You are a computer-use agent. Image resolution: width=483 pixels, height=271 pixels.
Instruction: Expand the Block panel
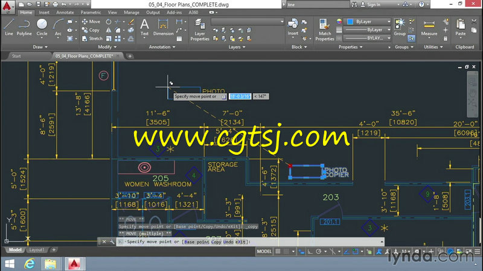(x=299, y=47)
